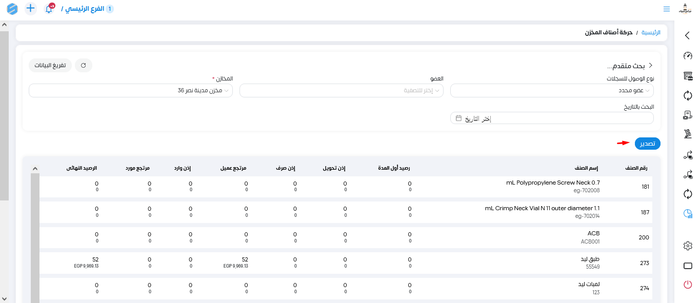Click the تفريغ البيانات clear data button
Screen dimensions: 700x303
50,65
